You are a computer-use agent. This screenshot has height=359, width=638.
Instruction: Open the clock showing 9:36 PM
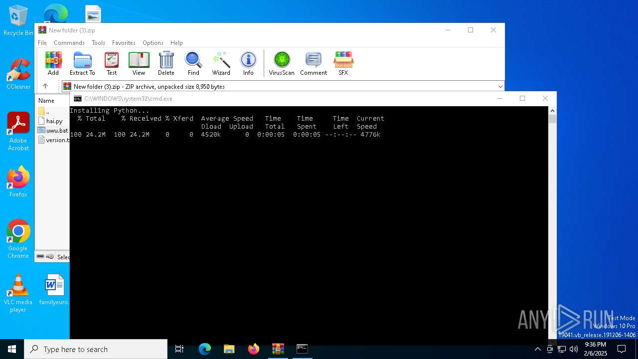(596, 349)
